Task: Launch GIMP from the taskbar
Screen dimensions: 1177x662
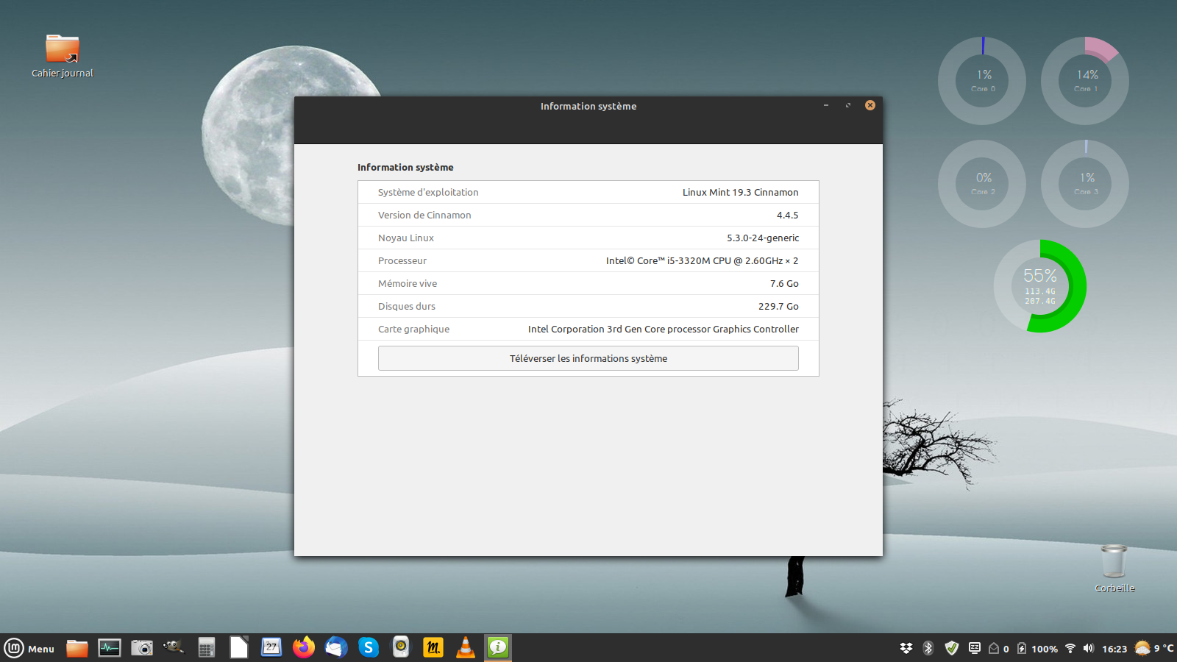Action: point(174,648)
